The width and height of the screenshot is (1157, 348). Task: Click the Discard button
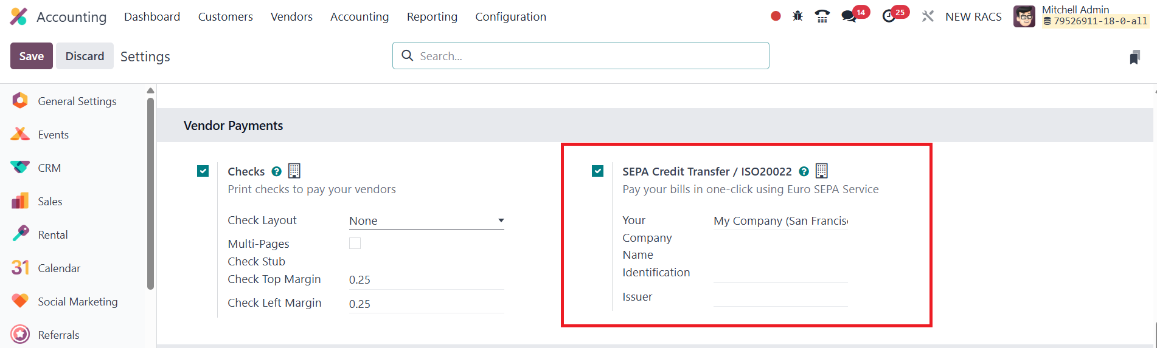pos(85,56)
